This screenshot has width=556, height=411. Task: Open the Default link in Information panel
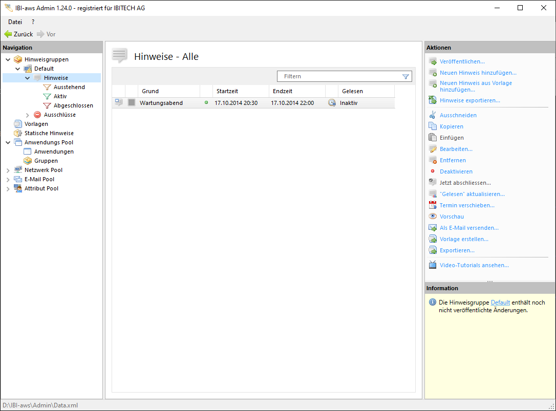500,302
